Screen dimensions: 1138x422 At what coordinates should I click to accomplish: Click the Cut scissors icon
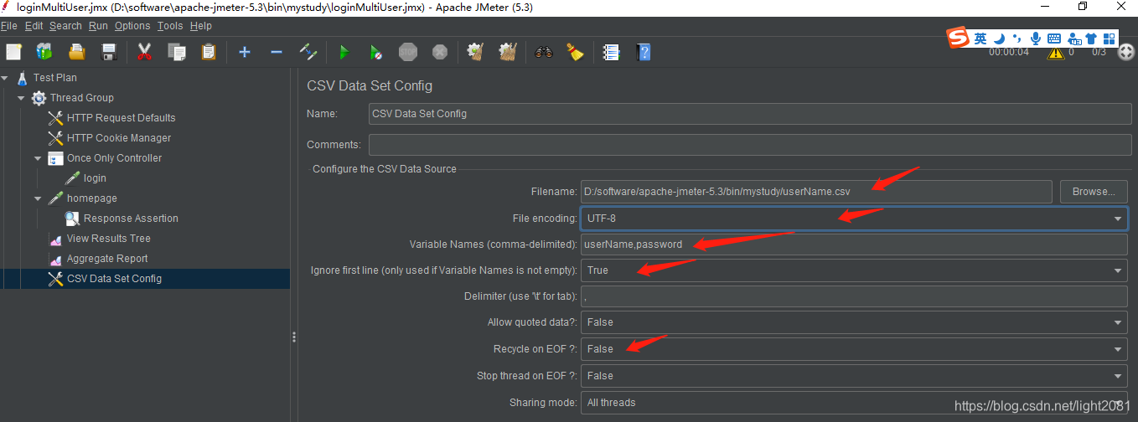144,52
